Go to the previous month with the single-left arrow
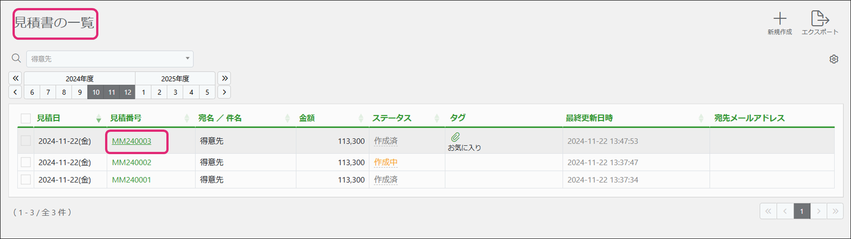Image resolution: width=851 pixels, height=239 pixels. tap(15, 92)
